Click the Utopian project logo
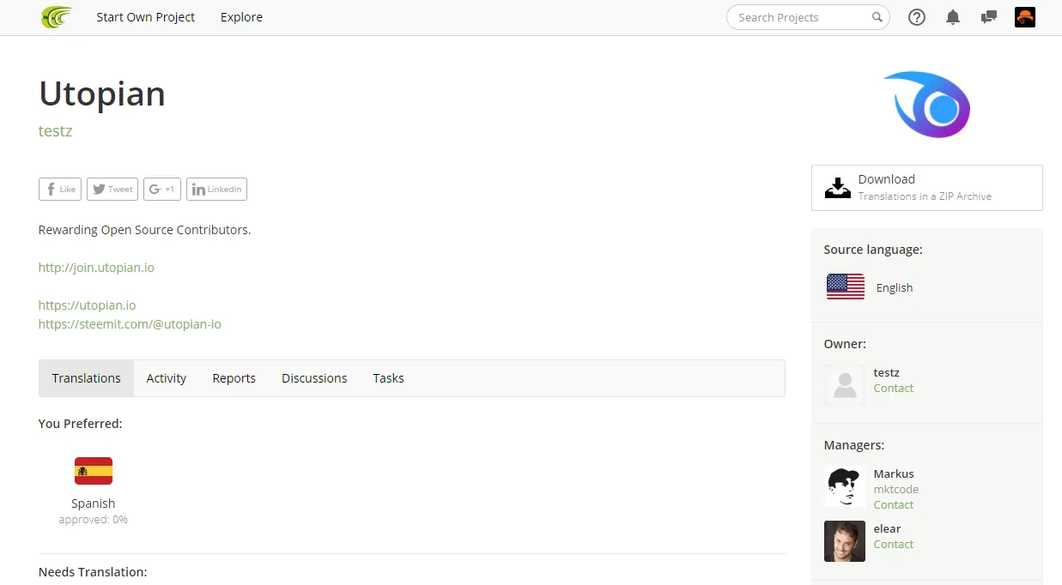 927,105
